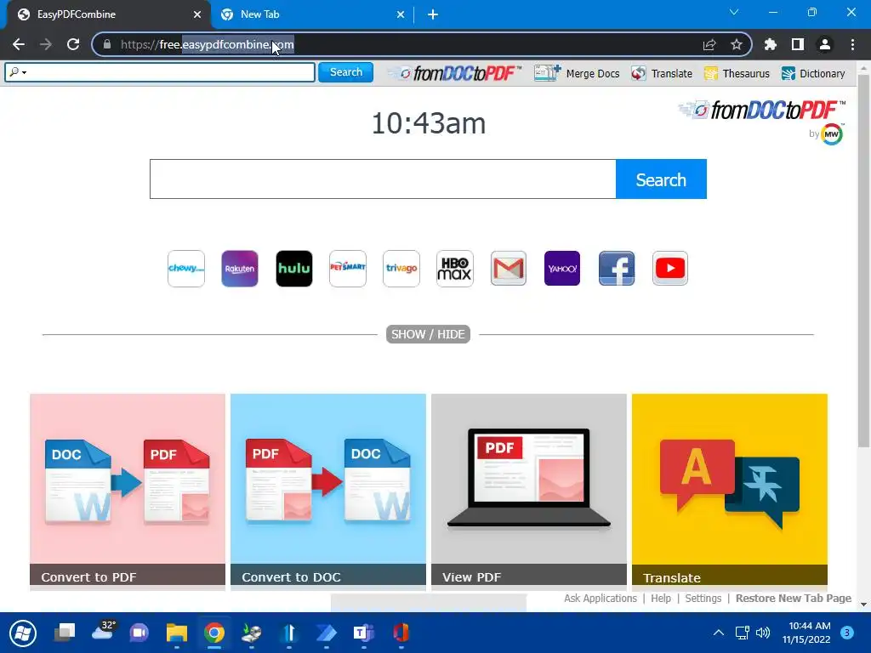871x653 pixels.
Task: Open the HBO Max shortcut icon
Action: click(454, 269)
